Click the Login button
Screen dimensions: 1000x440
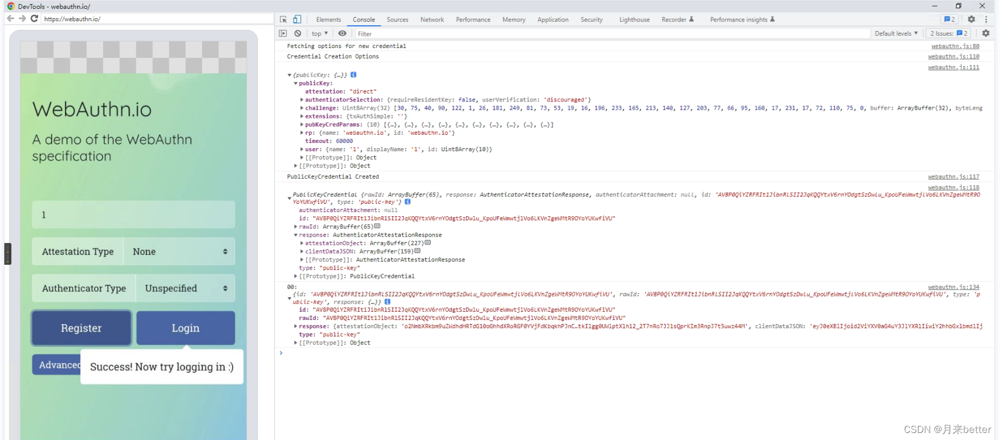(x=186, y=328)
